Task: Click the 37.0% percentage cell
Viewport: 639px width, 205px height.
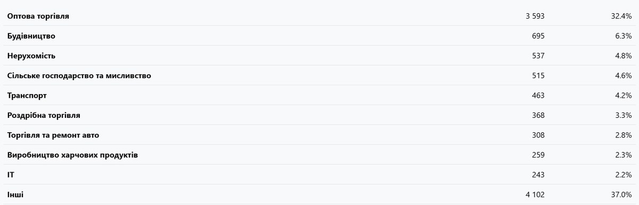Action: 621,195
